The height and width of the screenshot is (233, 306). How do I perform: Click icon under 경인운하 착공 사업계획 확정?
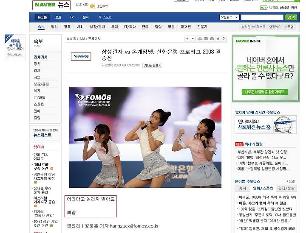click(x=36, y=182)
